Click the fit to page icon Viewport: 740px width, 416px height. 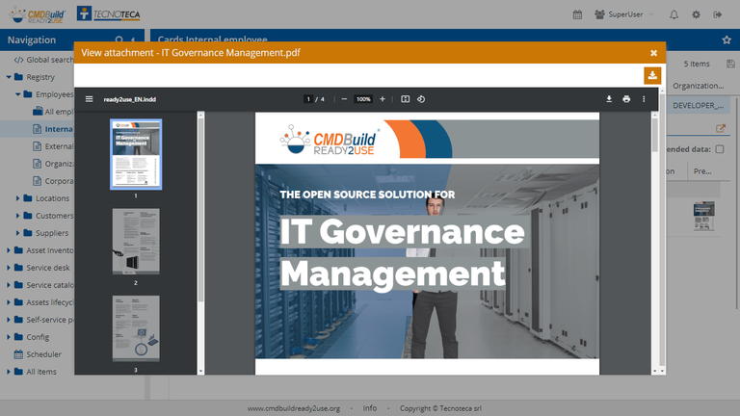click(405, 99)
